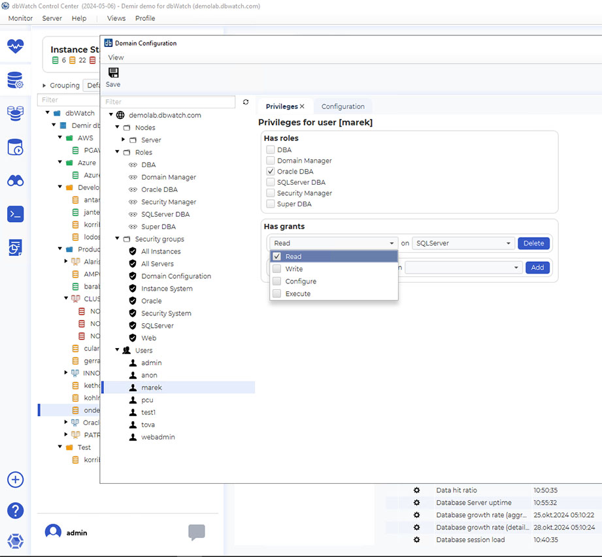The height and width of the screenshot is (557, 602).
Task: Click the role icon beside Super DBA
Action: 133,227
